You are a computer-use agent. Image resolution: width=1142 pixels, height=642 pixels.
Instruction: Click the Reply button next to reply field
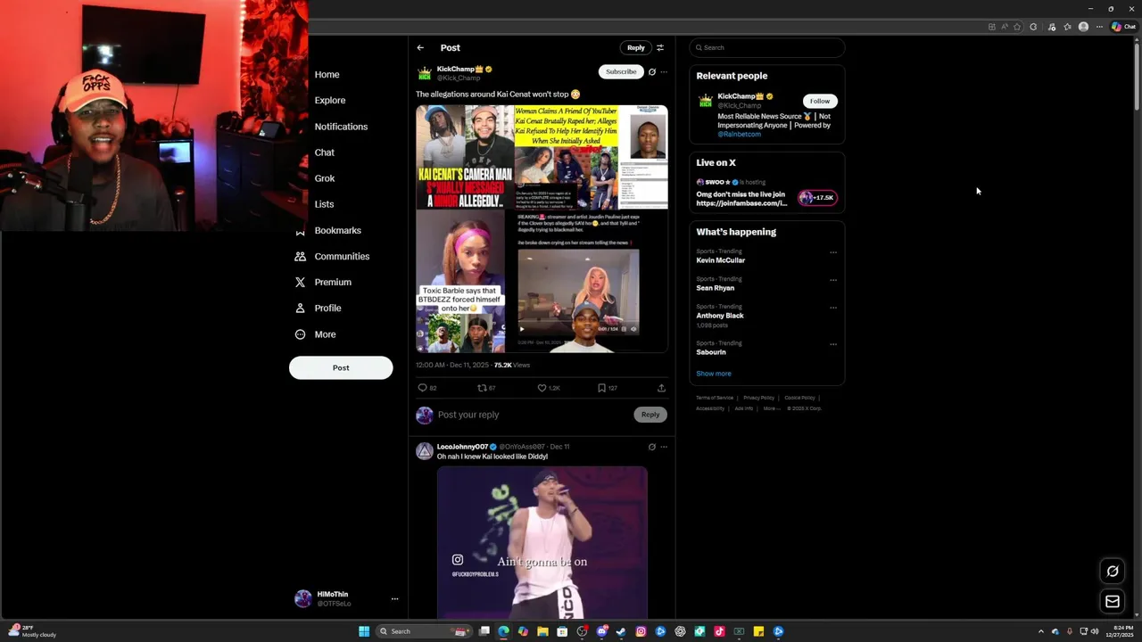point(650,415)
